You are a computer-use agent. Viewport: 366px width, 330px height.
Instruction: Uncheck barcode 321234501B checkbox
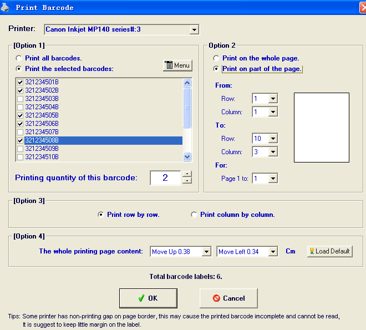point(21,82)
